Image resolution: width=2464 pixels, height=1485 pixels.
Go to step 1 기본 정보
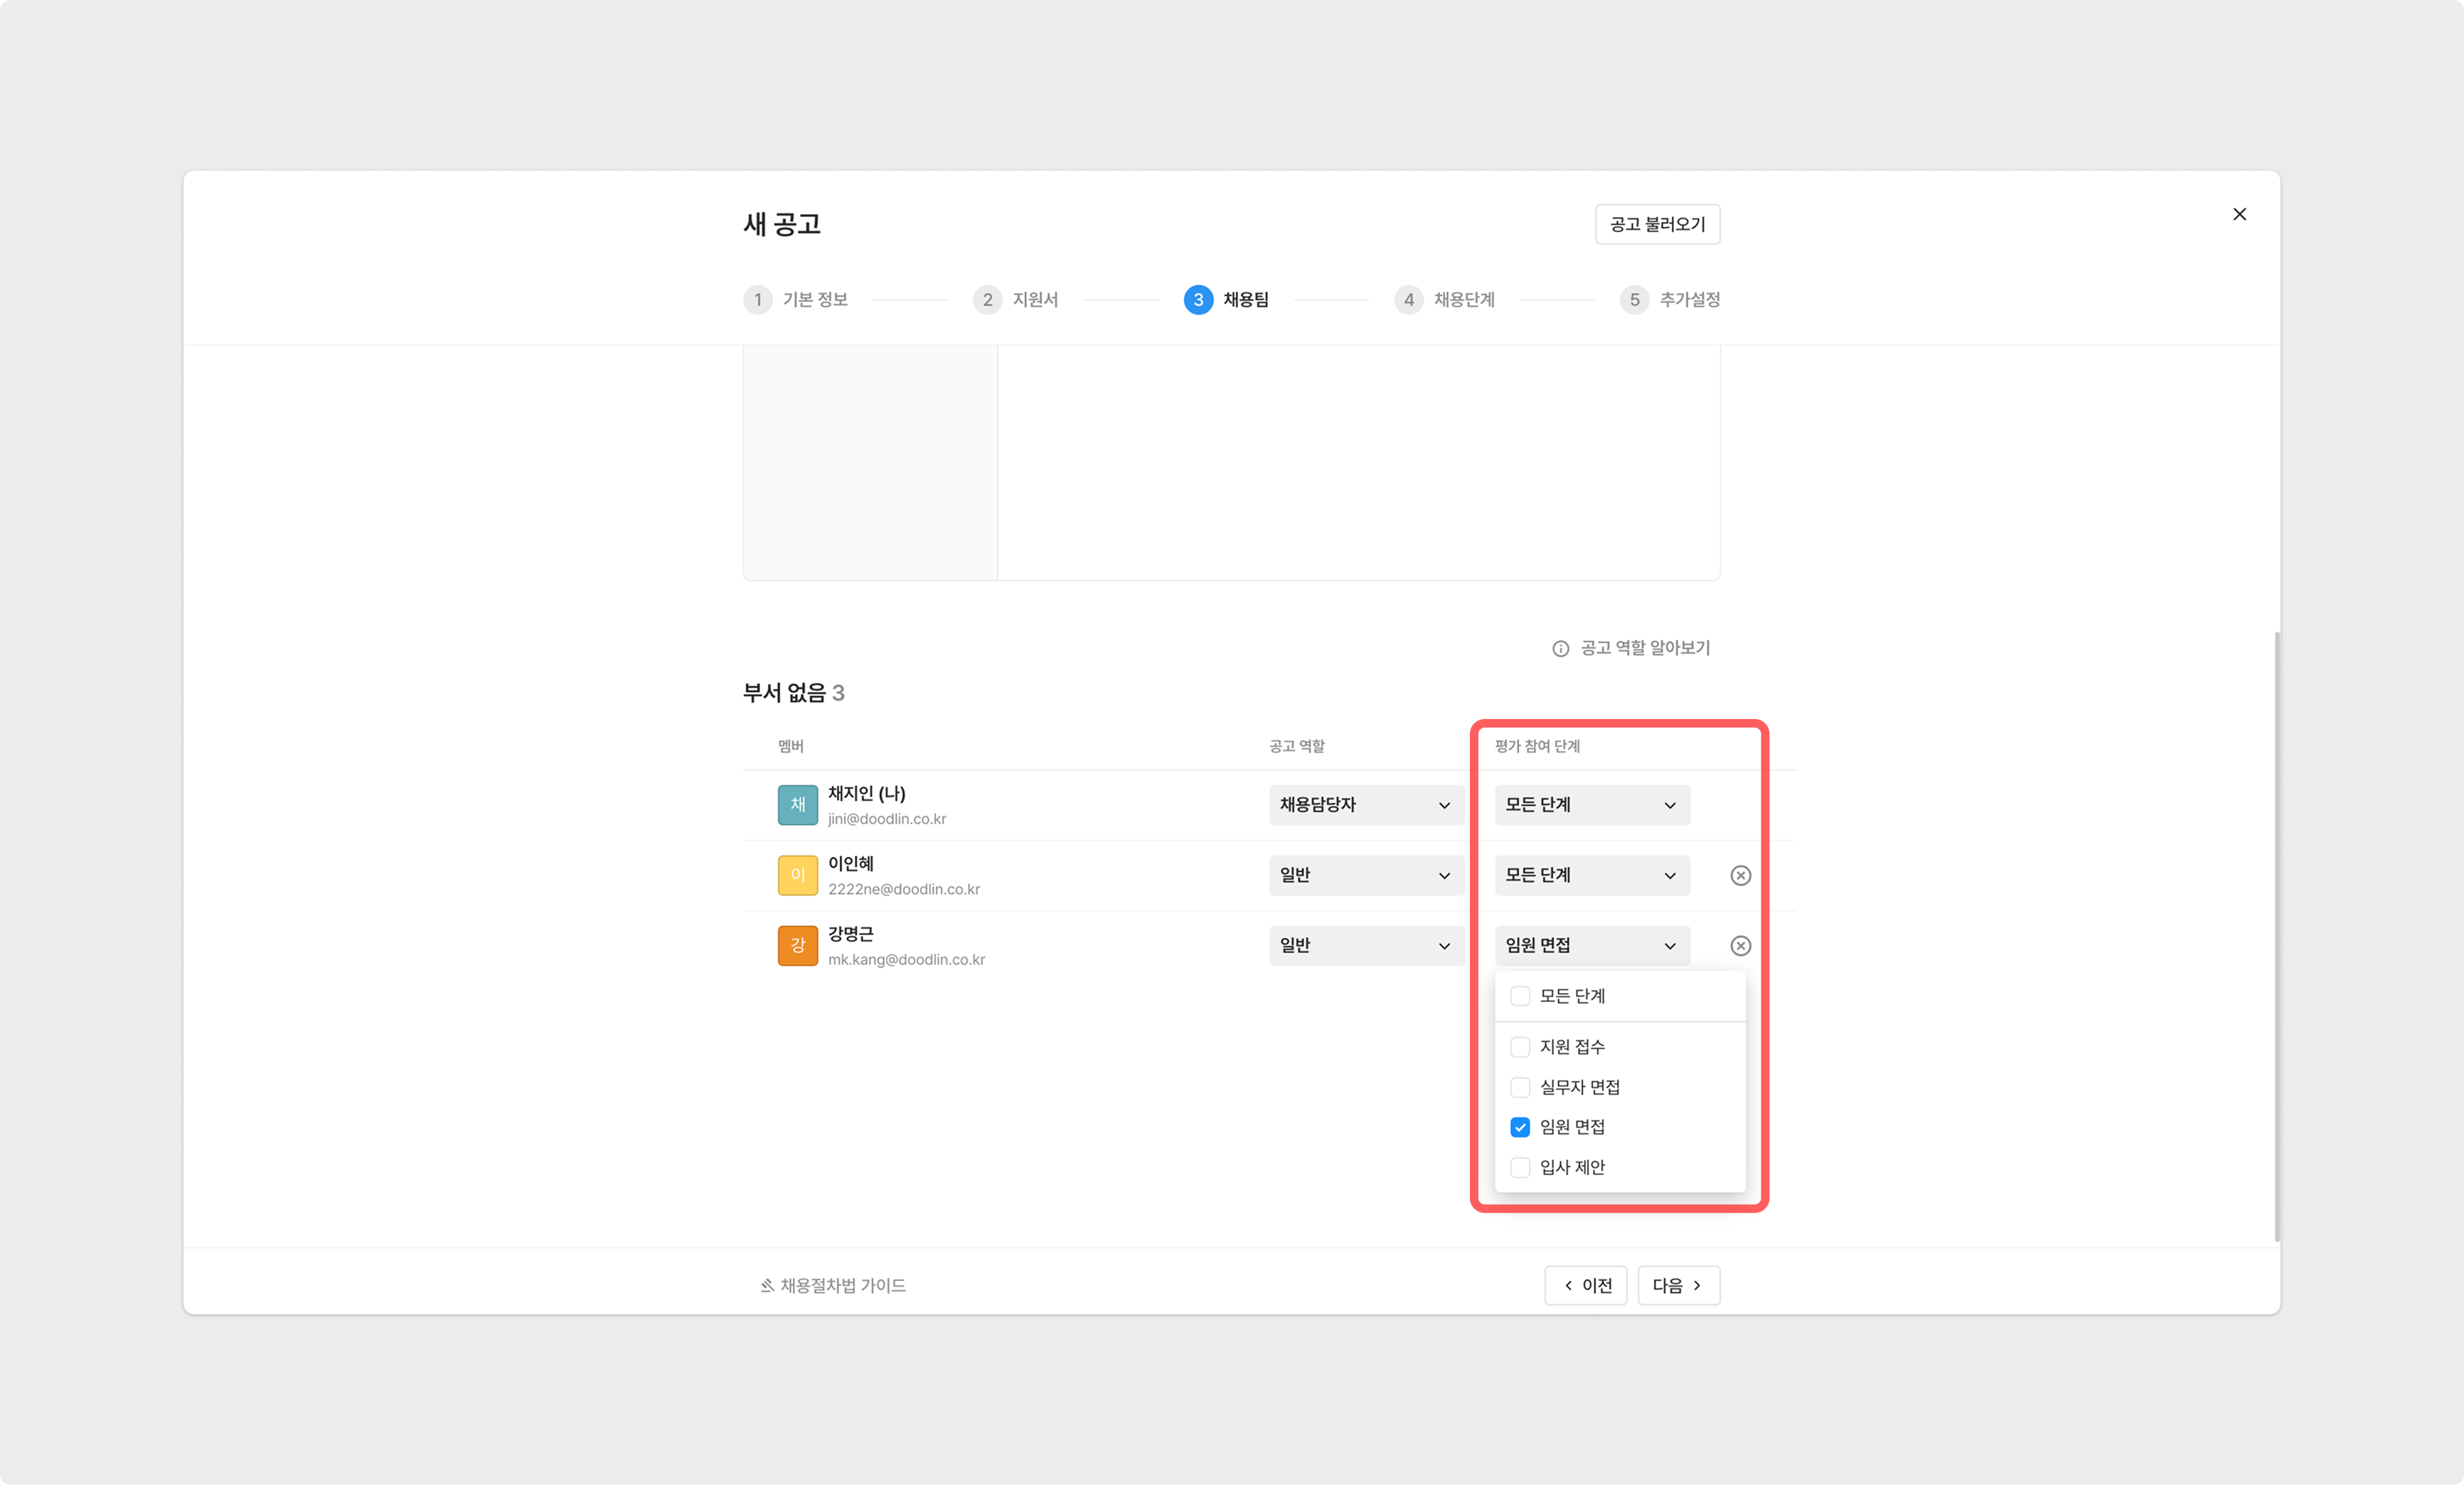(x=797, y=300)
